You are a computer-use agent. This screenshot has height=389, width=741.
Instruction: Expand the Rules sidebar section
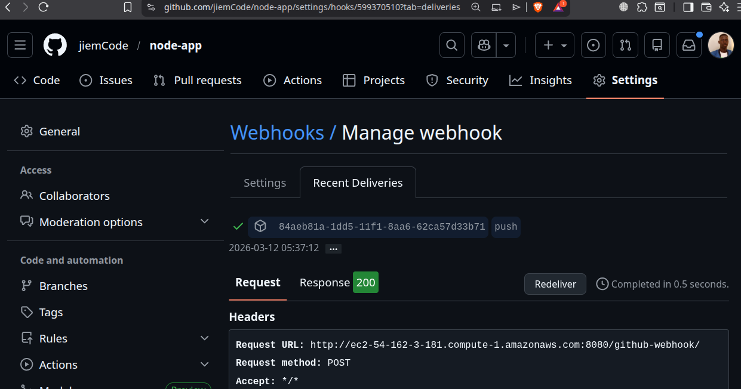(205, 338)
